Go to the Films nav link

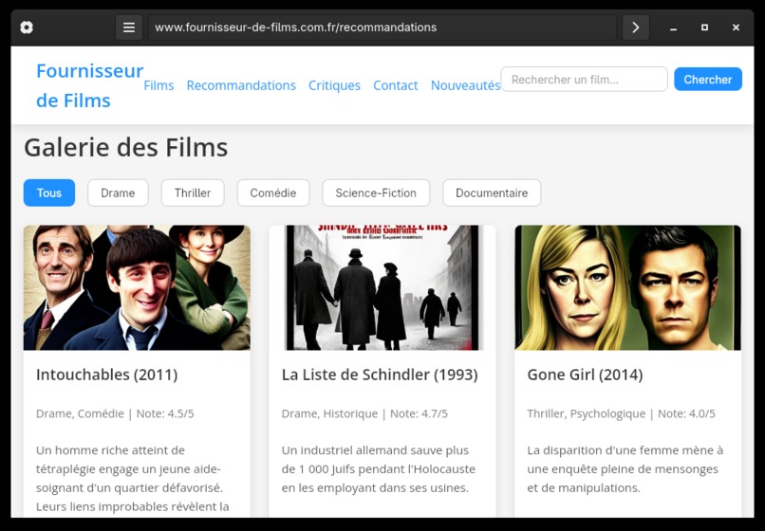[159, 85]
